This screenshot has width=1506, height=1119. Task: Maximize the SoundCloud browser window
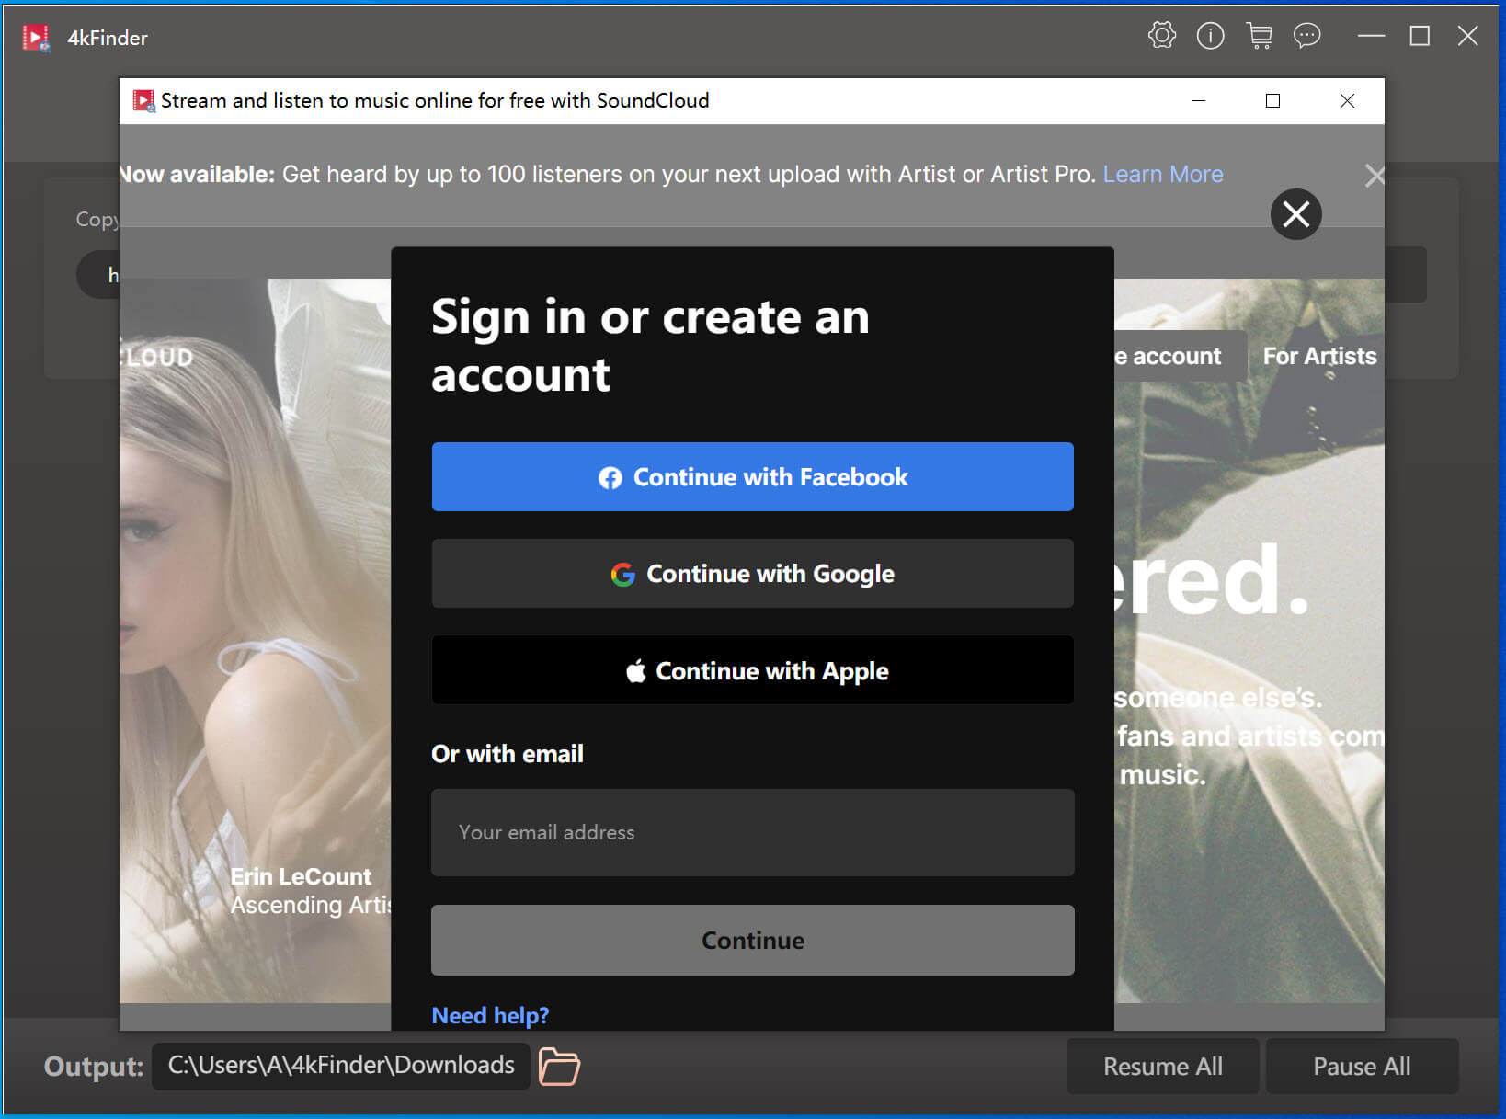[1272, 101]
